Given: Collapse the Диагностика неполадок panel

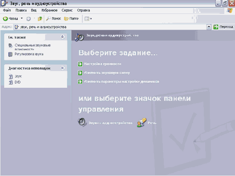Looking at the screenshot, I should coord(62,68).
